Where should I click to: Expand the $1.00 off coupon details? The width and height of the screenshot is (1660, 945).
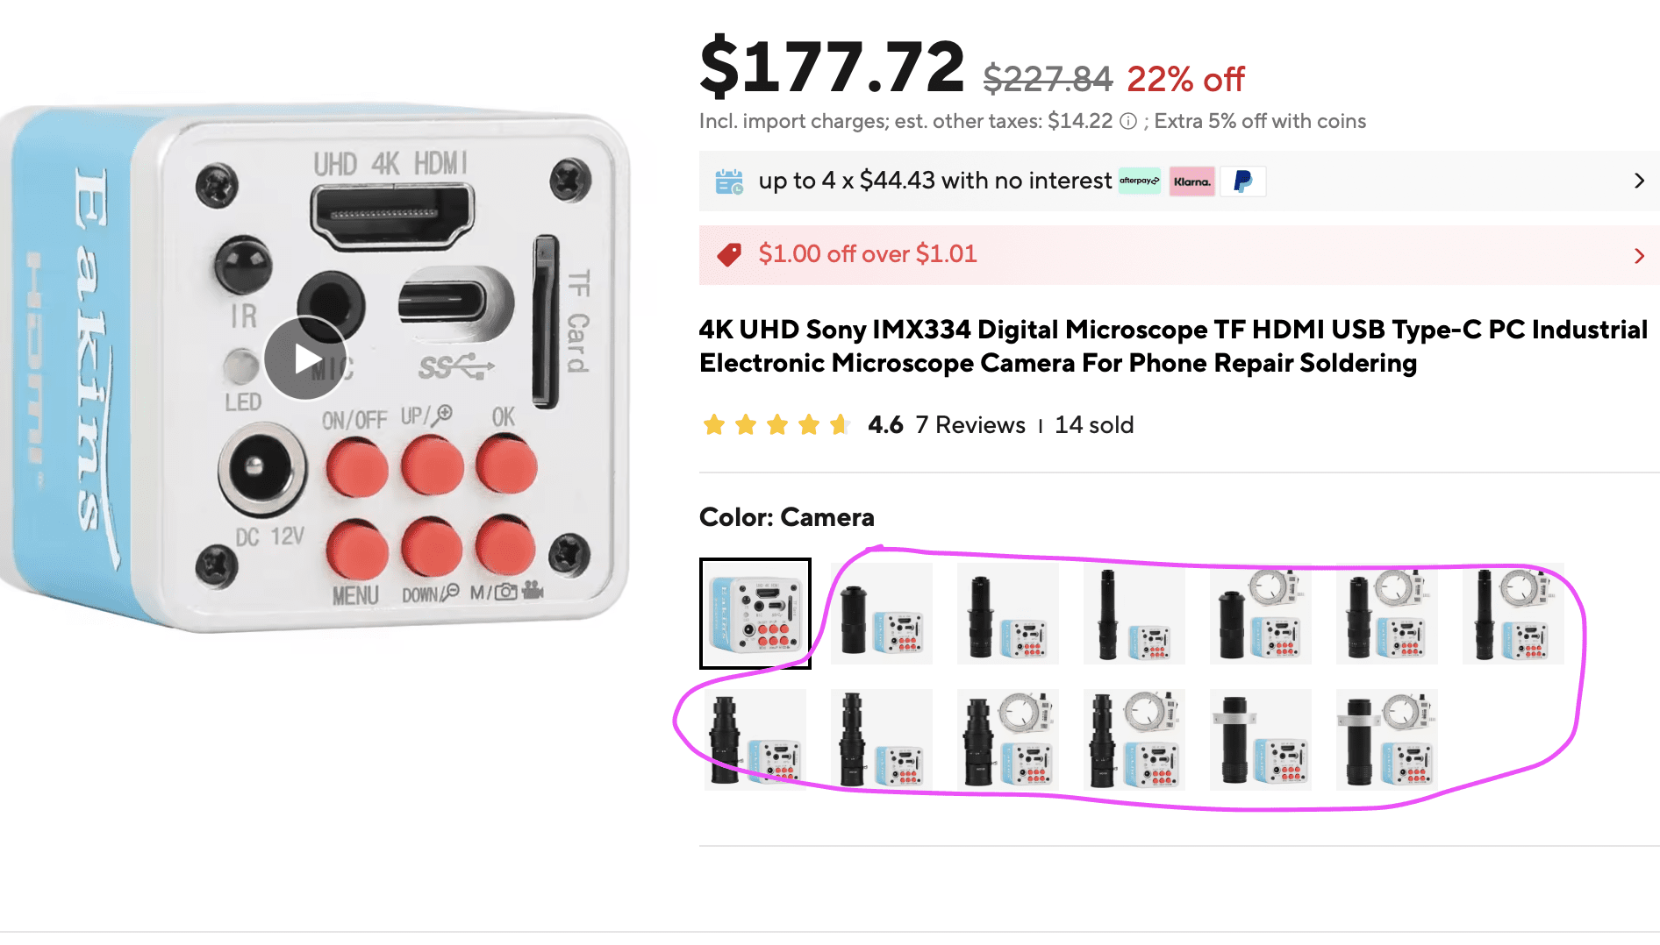[1638, 256]
